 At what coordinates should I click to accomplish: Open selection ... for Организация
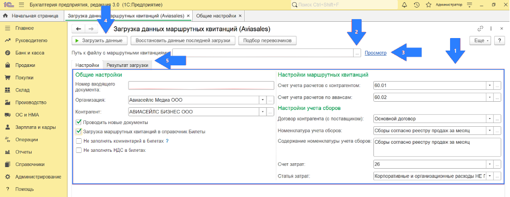pyautogui.click(x=270, y=100)
